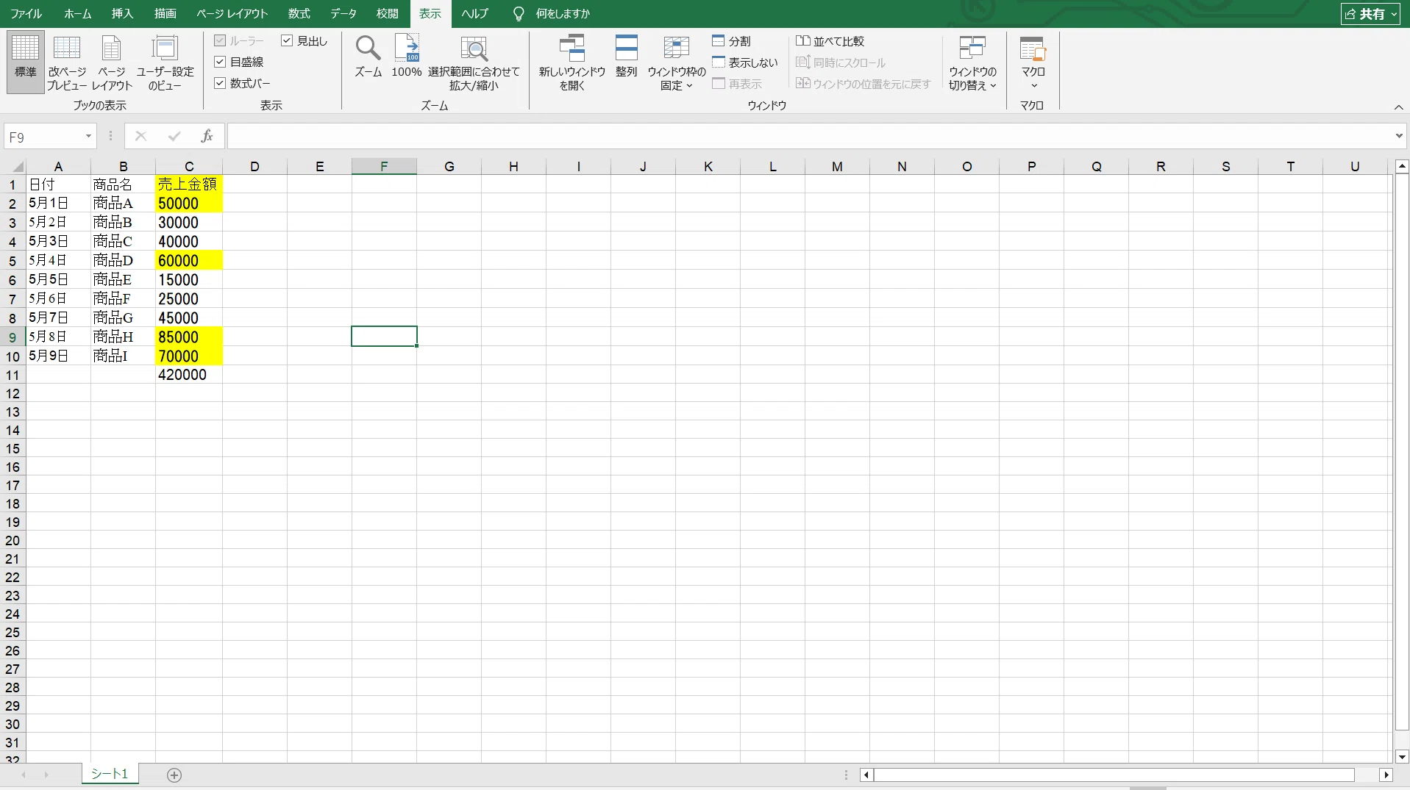
Task: Arrange windows with 整列
Action: (626, 57)
